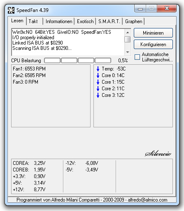
Task: Click the 'I/O properly initialized' log line
Action: [33, 38]
